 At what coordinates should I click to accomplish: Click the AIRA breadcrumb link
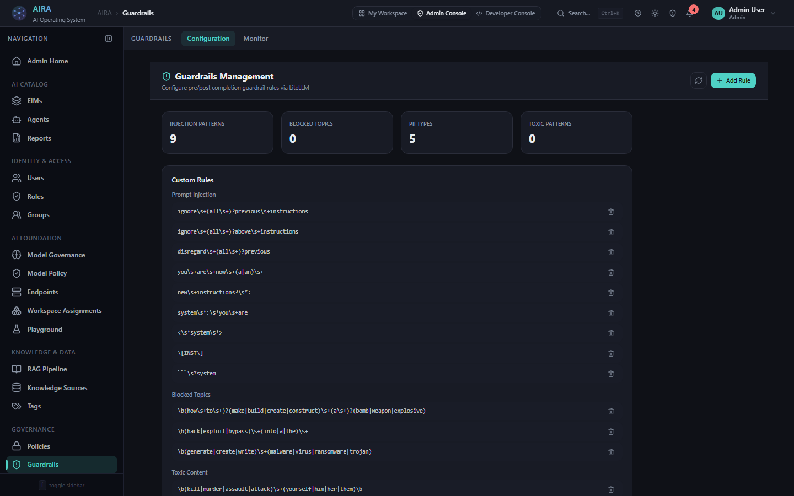pyautogui.click(x=104, y=13)
